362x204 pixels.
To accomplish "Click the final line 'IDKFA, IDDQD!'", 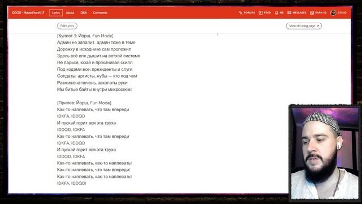I will click(72, 183).
